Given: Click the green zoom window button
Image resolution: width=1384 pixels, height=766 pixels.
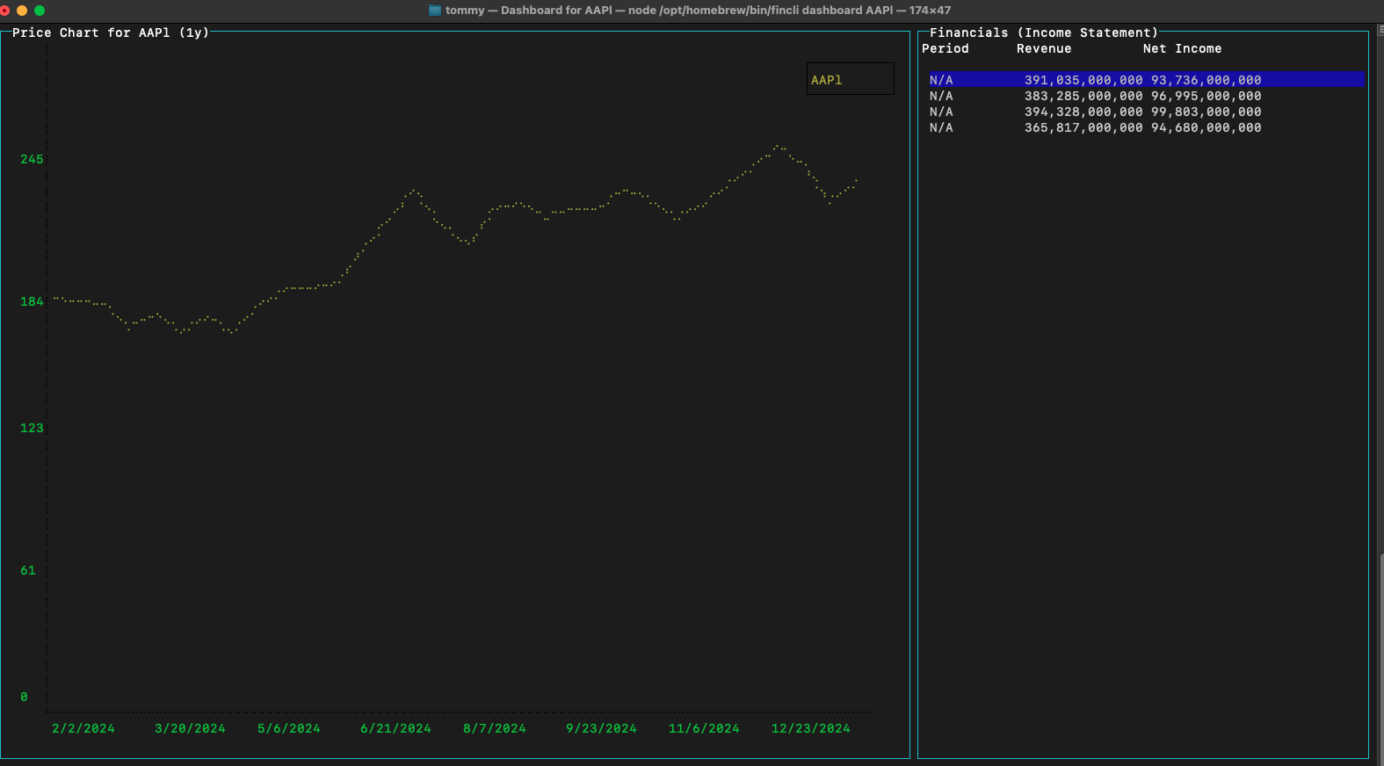Looking at the screenshot, I should [x=40, y=11].
